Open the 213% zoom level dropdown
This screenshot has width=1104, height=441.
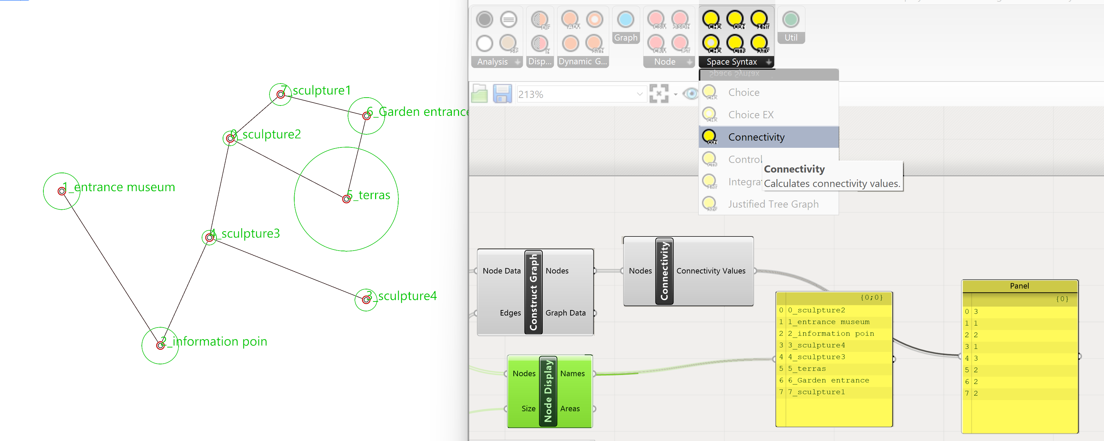point(639,94)
